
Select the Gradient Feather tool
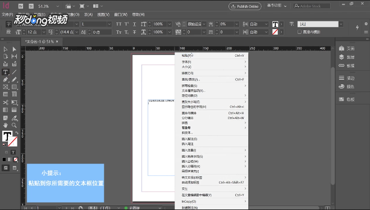(14, 109)
